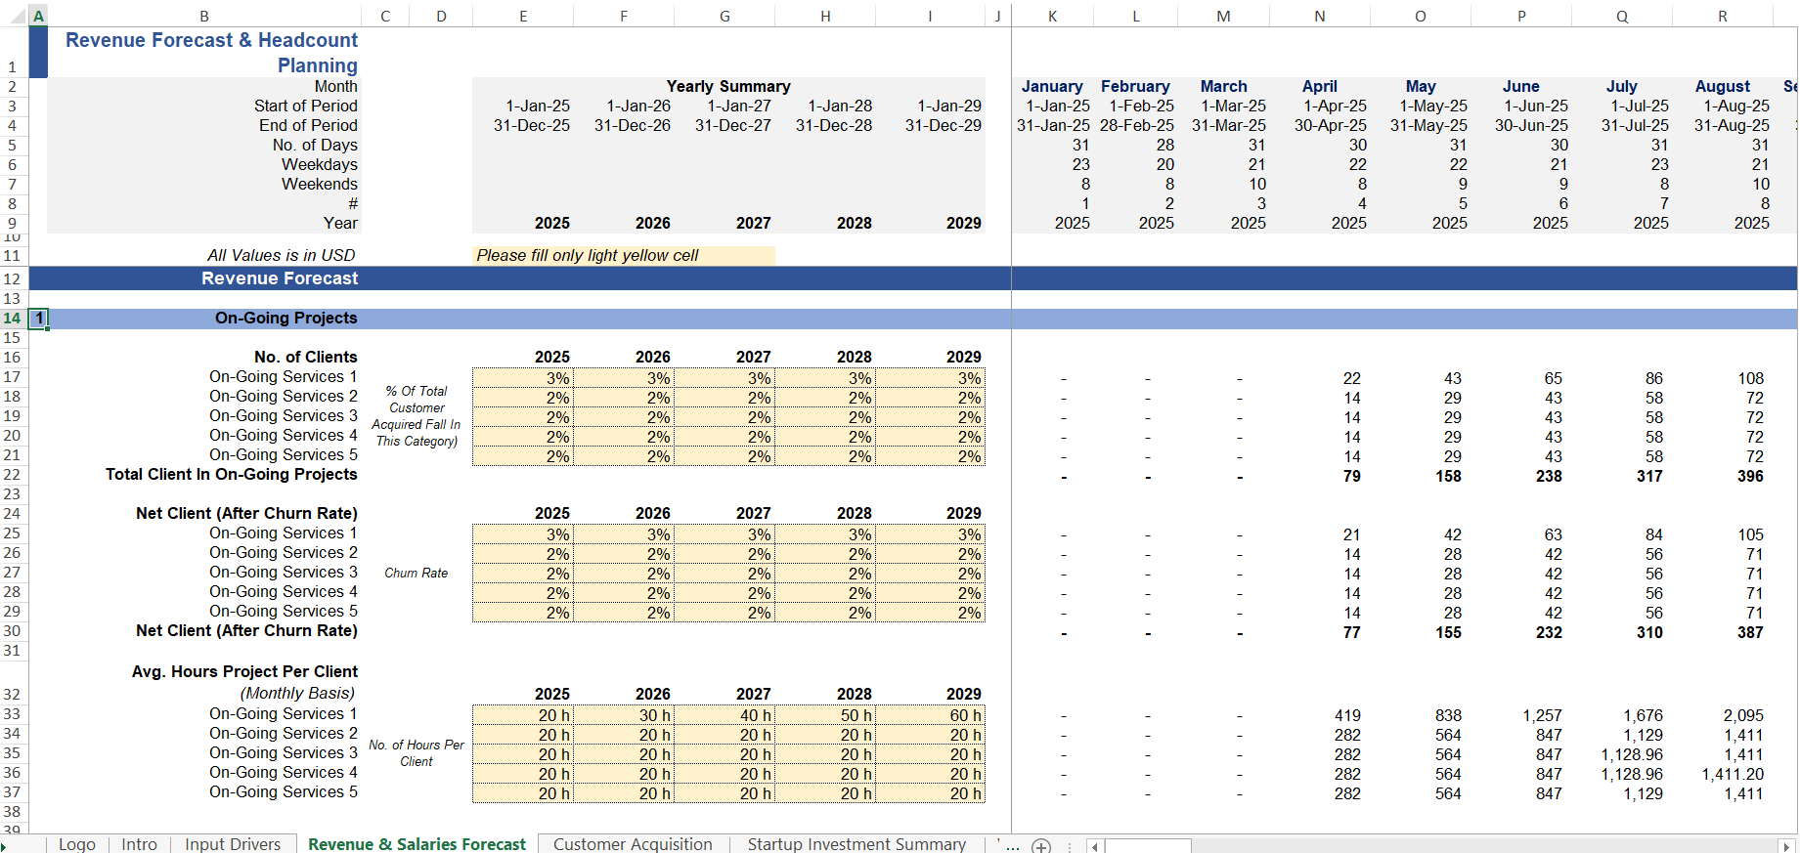
Task: Switch to the Intro sheet tab
Action: (x=139, y=844)
